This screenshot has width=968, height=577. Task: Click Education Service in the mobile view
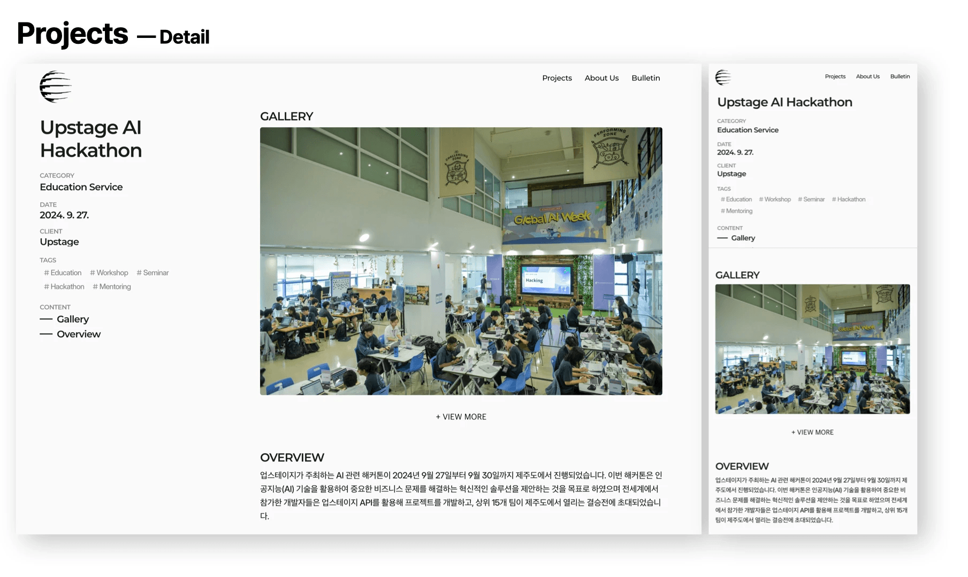(748, 130)
